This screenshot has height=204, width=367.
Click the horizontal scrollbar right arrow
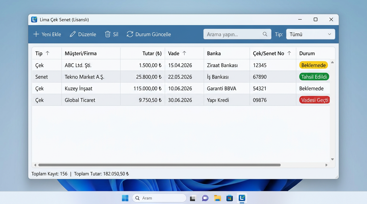tap(326, 165)
